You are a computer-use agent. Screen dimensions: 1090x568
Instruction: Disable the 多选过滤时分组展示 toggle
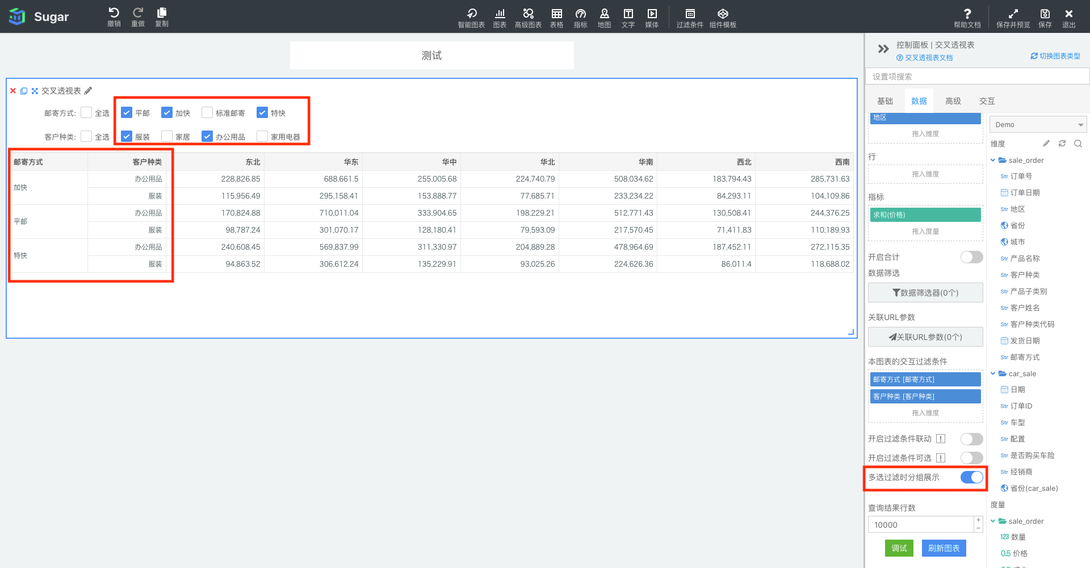pyautogui.click(x=971, y=477)
